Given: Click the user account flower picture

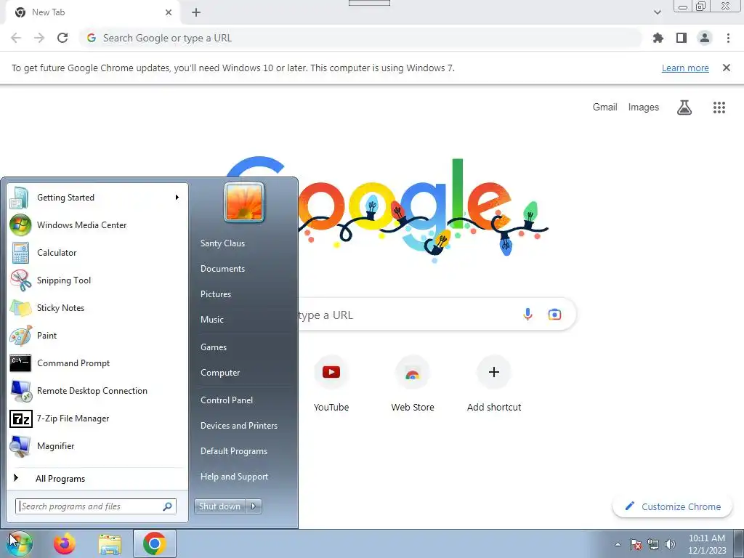Looking at the screenshot, I should point(244,202).
